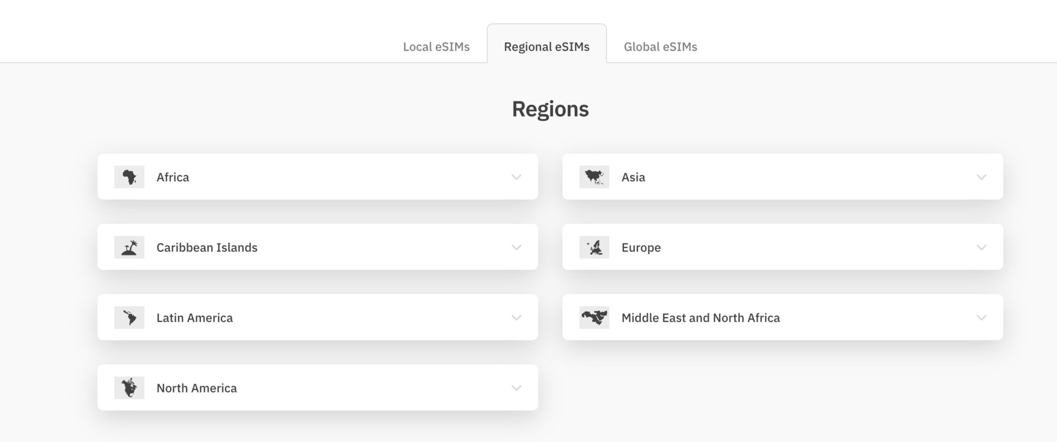
Task: Expand the North America chevron
Action: [x=516, y=388]
